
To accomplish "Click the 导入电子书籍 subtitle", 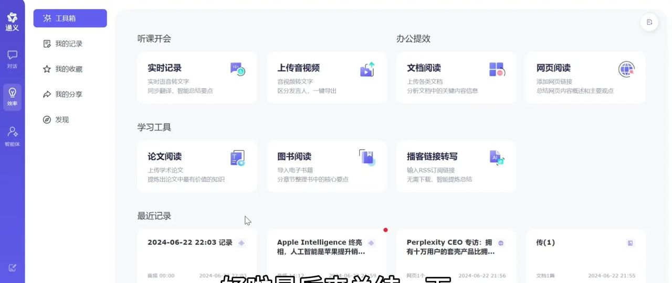I will (295, 170).
